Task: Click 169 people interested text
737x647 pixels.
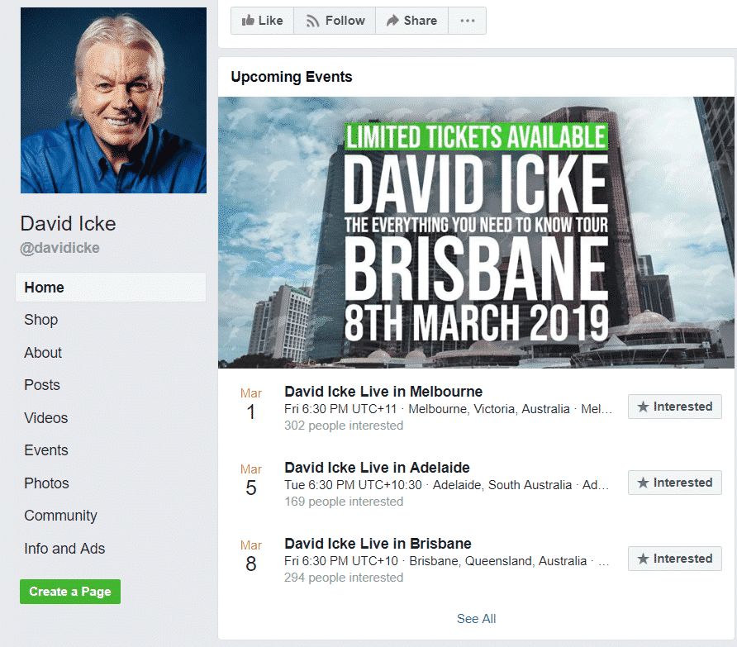Action: tap(344, 502)
